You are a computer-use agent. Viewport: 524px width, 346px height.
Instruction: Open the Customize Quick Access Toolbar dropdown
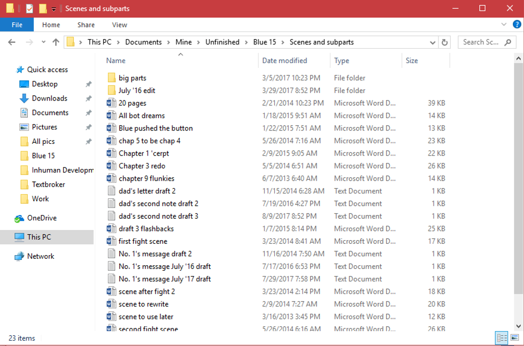[x=54, y=9]
